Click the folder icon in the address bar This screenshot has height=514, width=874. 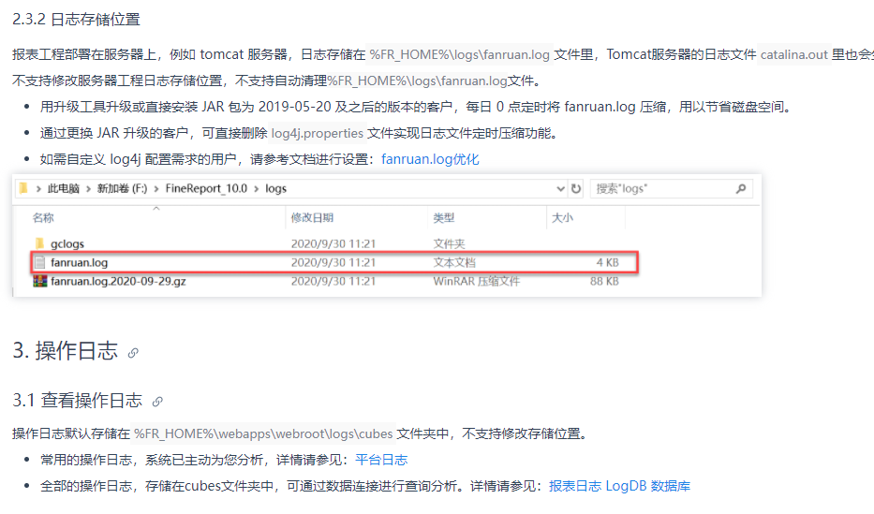23,188
